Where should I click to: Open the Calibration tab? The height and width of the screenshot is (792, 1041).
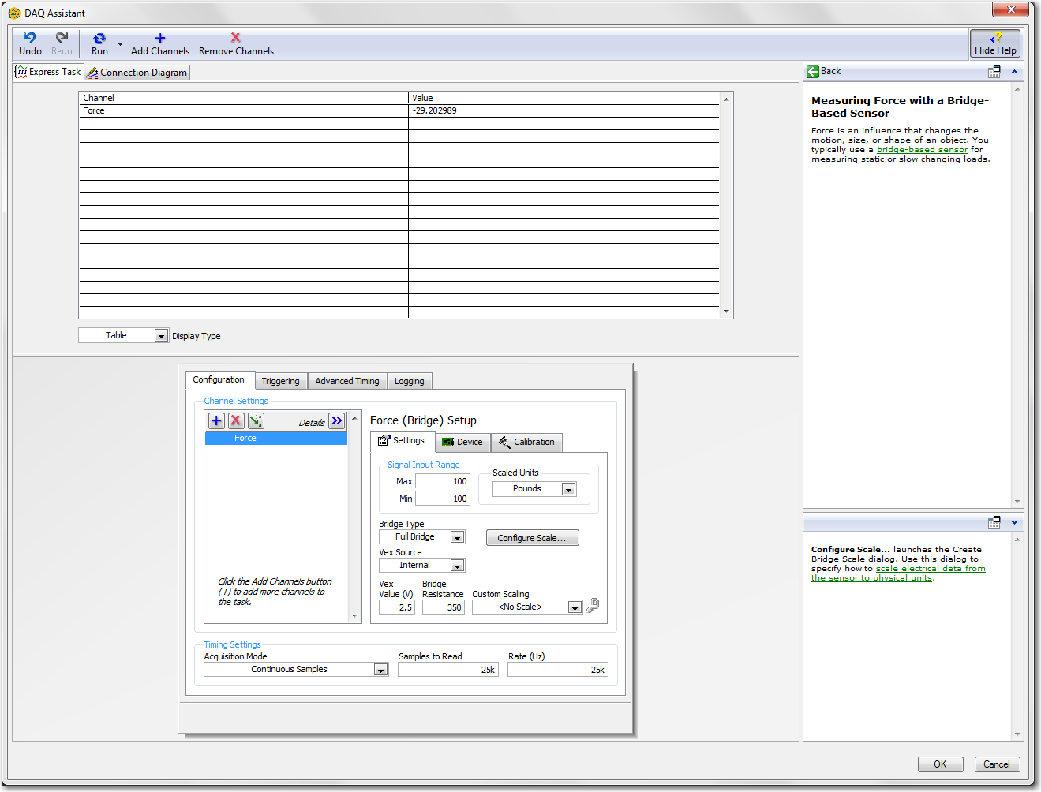pyautogui.click(x=526, y=443)
